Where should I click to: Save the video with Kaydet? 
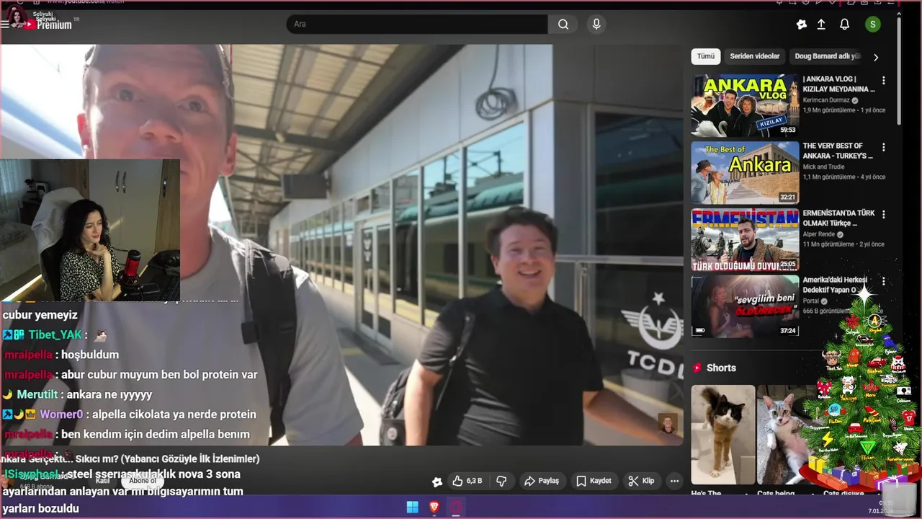coord(594,481)
